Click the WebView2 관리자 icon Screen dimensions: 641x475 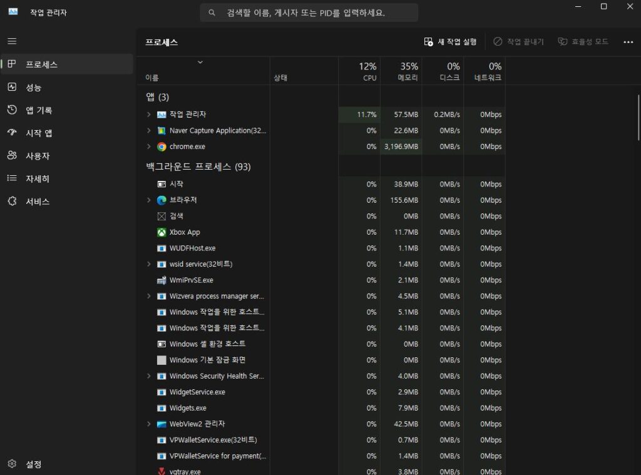coord(162,424)
